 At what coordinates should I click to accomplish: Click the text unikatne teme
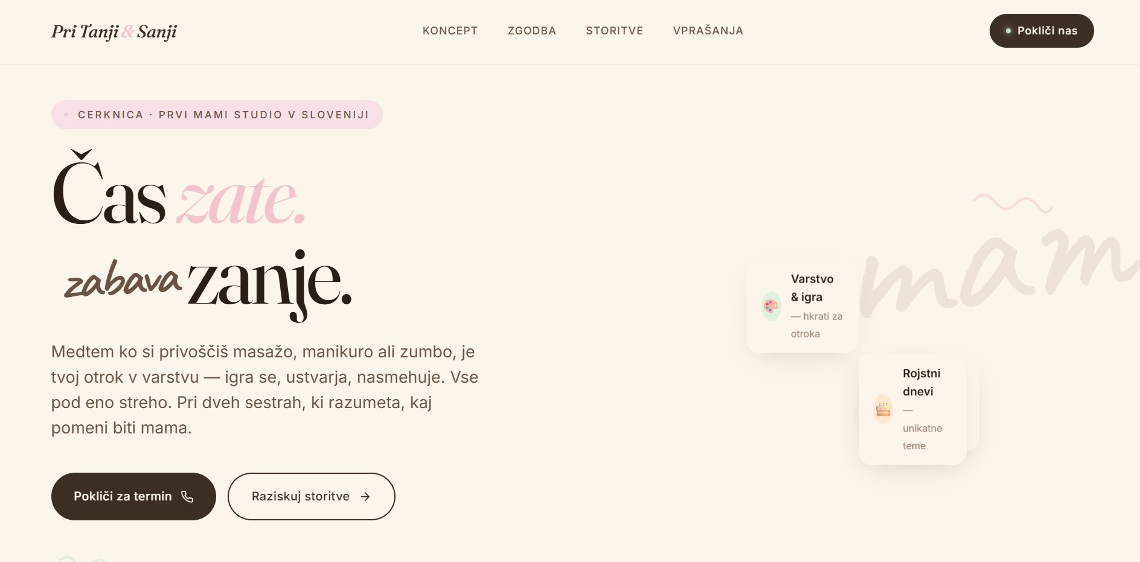922,437
